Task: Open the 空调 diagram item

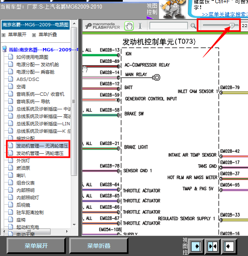Action: tap(21, 87)
